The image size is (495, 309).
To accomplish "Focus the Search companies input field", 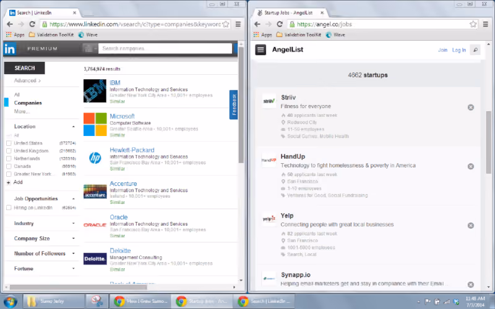I will coord(165,48).
